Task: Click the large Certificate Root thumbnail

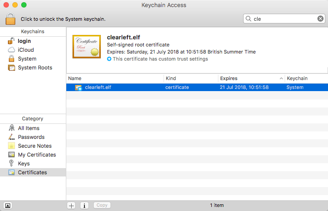Action: click(87, 47)
